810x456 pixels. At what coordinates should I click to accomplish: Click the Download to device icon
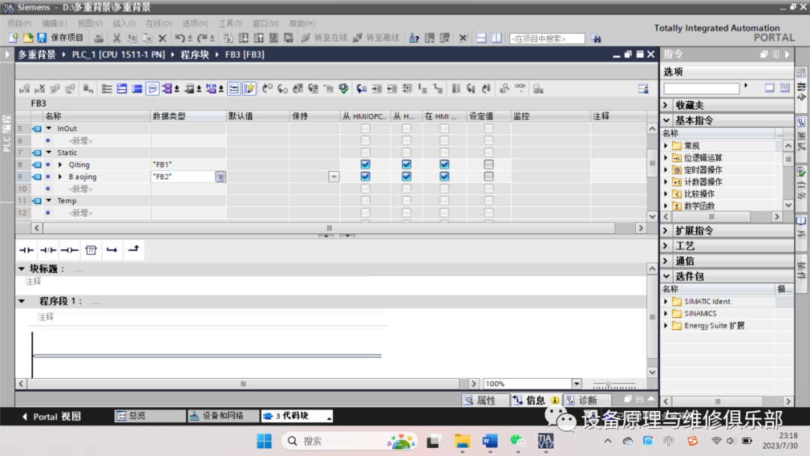243,37
